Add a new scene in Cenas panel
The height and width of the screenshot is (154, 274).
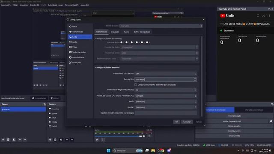[x=3, y=140]
